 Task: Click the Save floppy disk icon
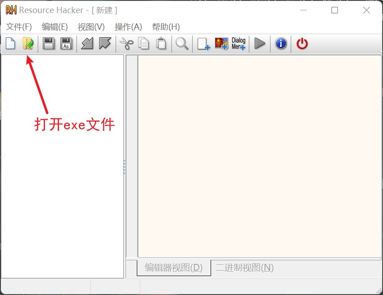[x=49, y=44]
